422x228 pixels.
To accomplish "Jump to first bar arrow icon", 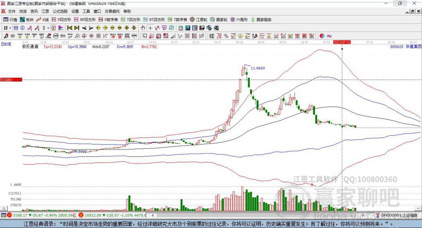I will pos(70,28).
